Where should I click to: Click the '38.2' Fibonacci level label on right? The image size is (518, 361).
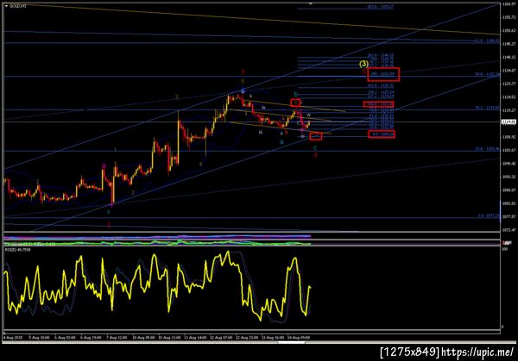coord(487,108)
